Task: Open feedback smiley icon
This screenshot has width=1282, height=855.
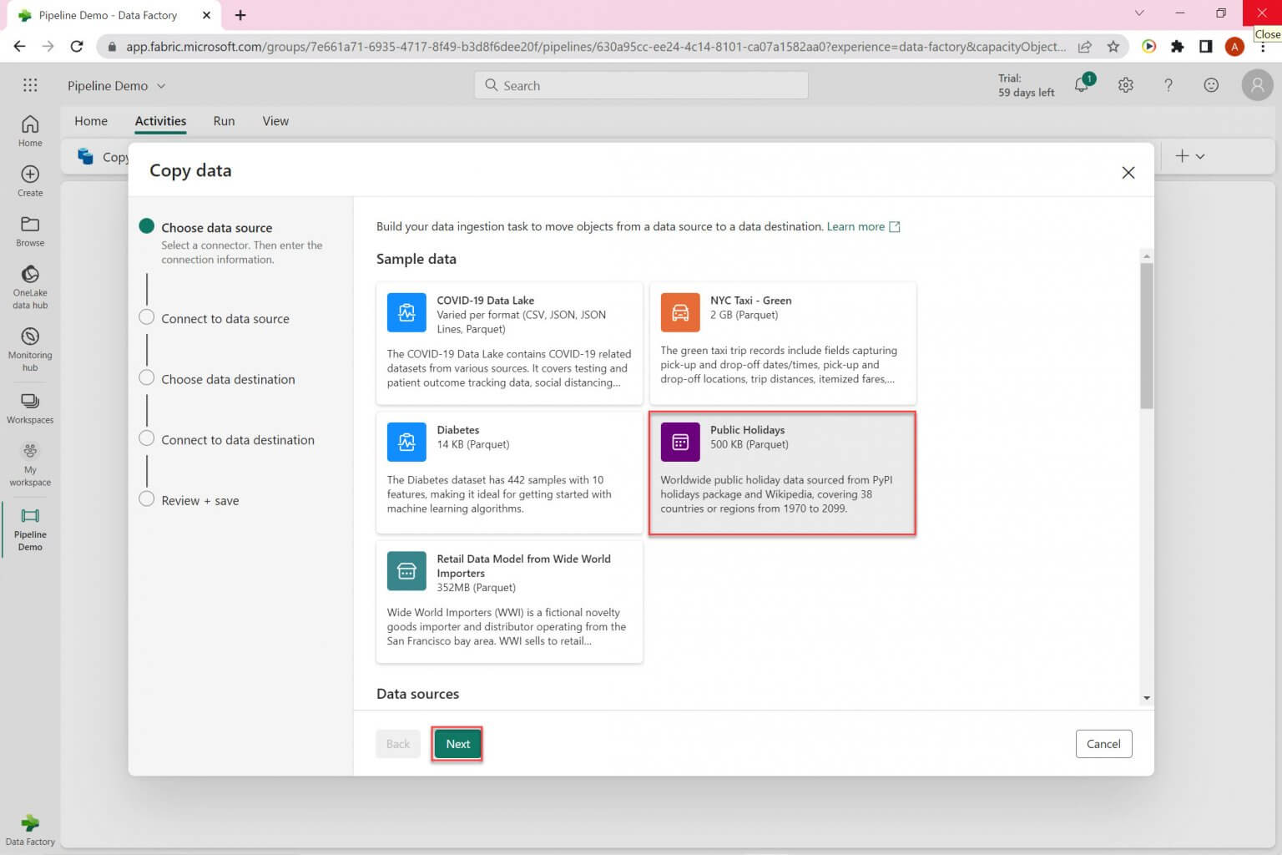Action: (1211, 85)
